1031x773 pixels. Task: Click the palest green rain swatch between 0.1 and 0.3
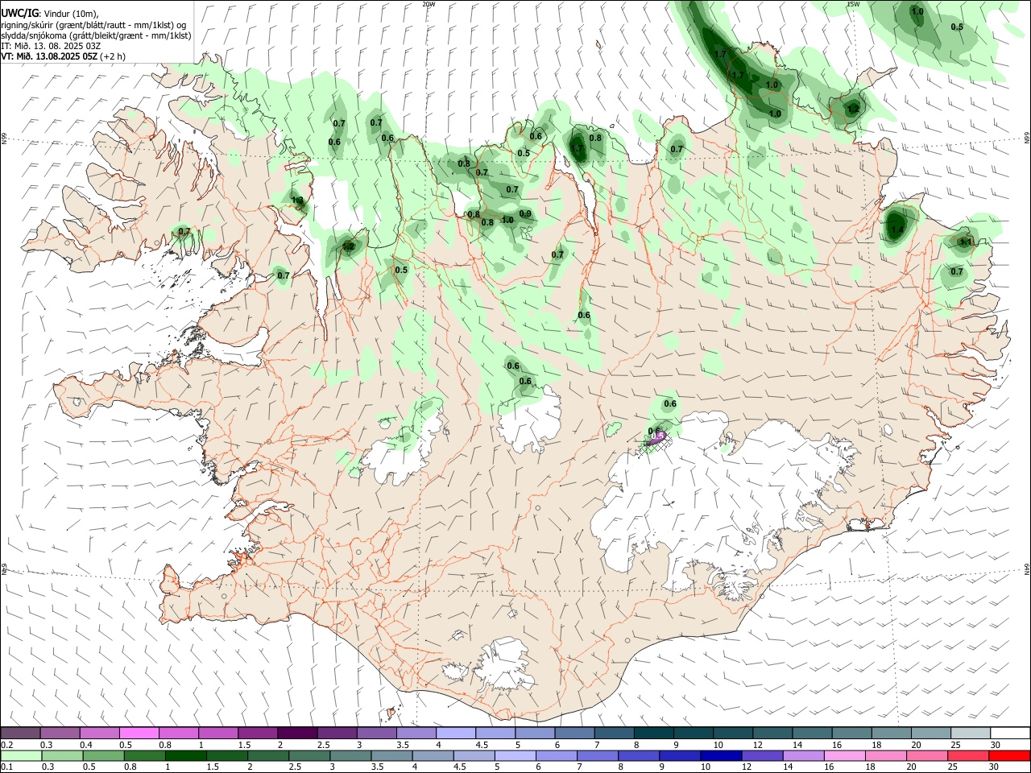[20, 755]
